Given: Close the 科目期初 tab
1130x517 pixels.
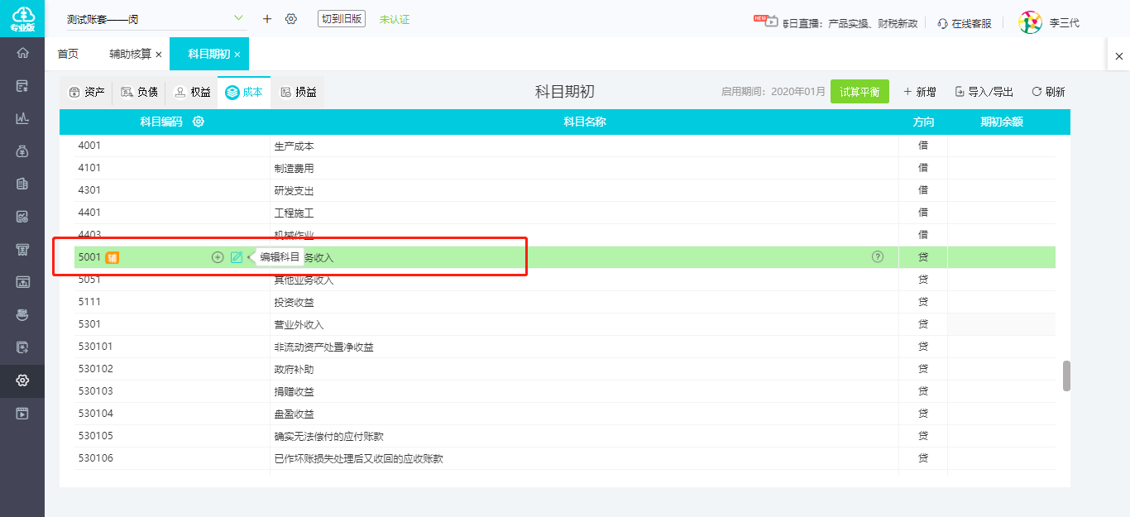Looking at the screenshot, I should tap(237, 55).
